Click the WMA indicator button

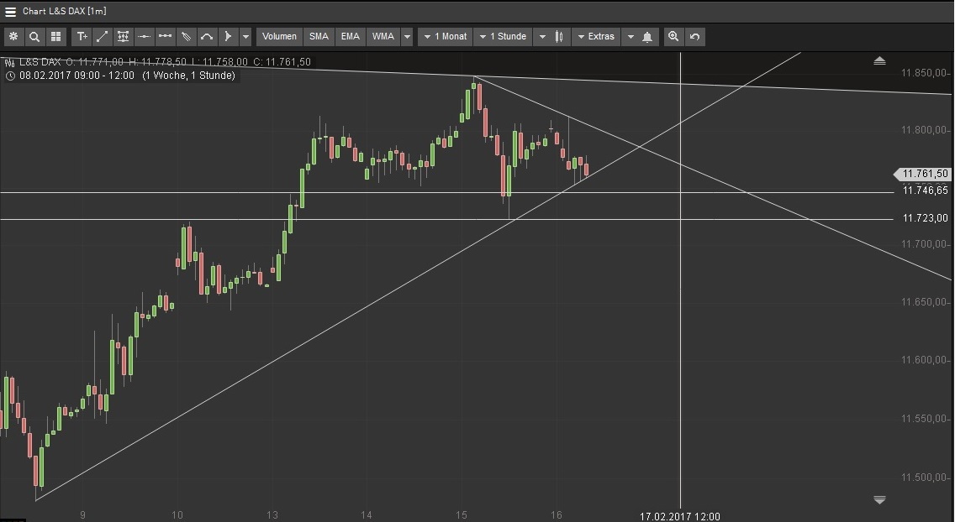click(383, 36)
